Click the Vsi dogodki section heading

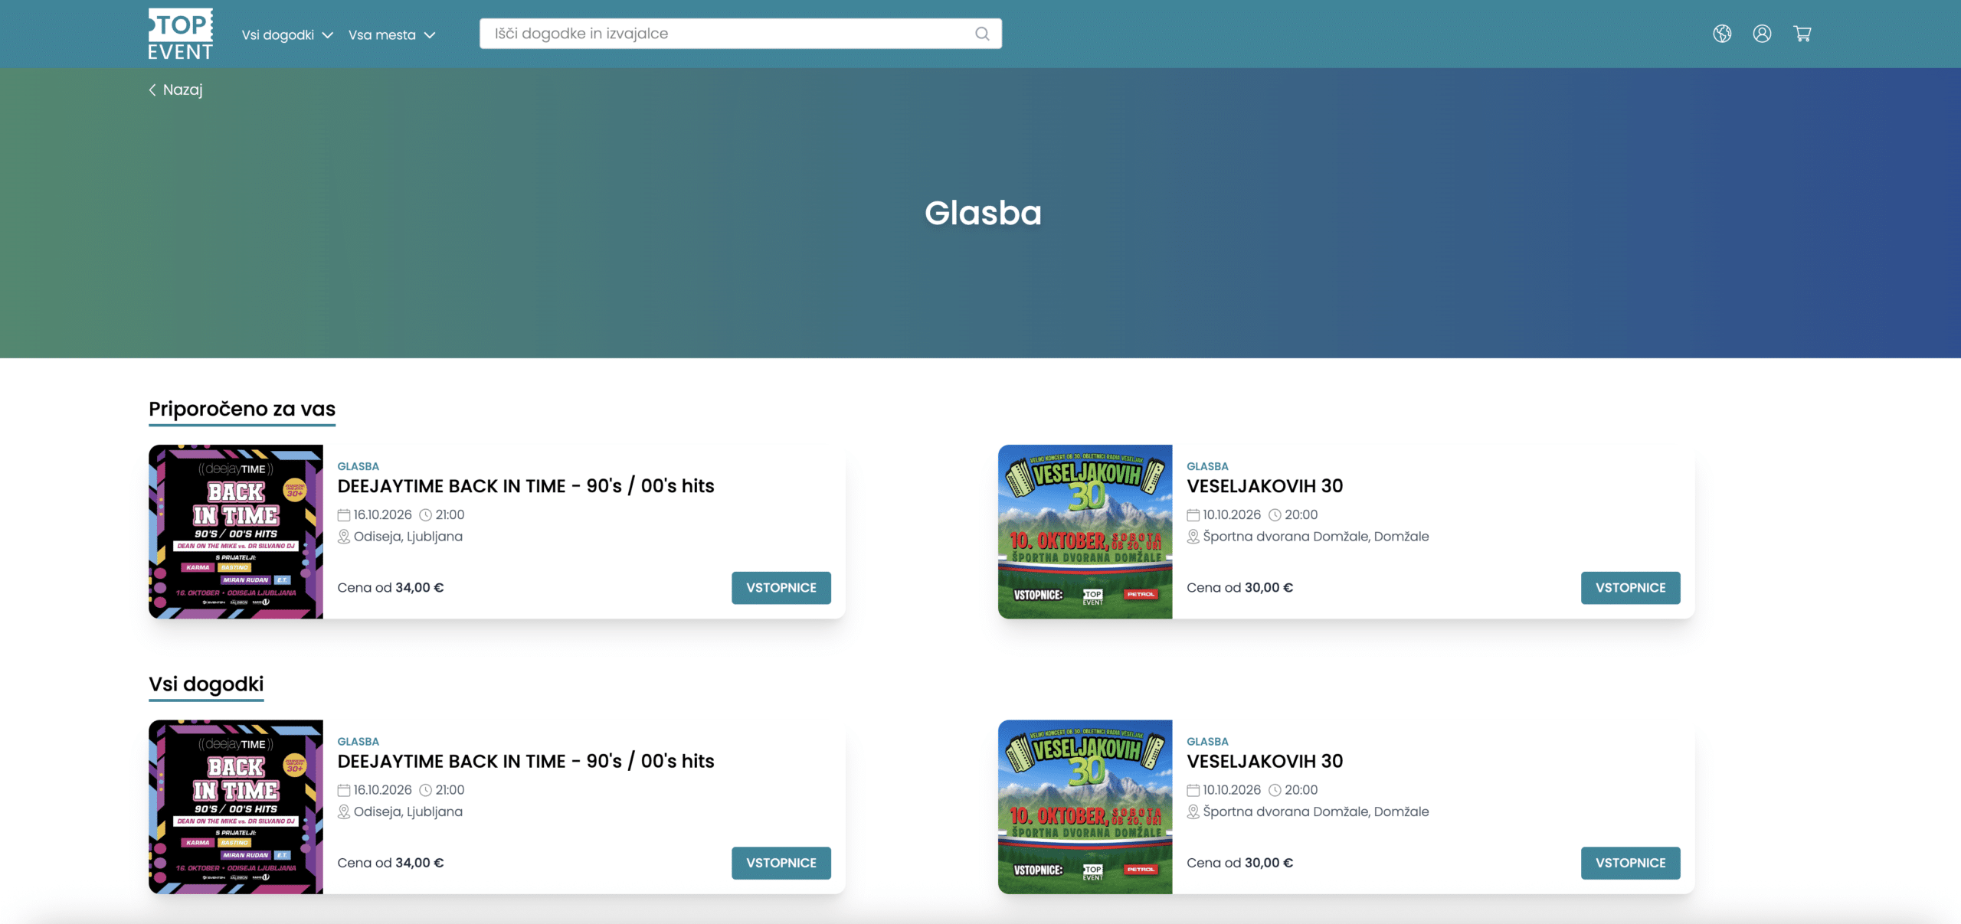(x=206, y=684)
